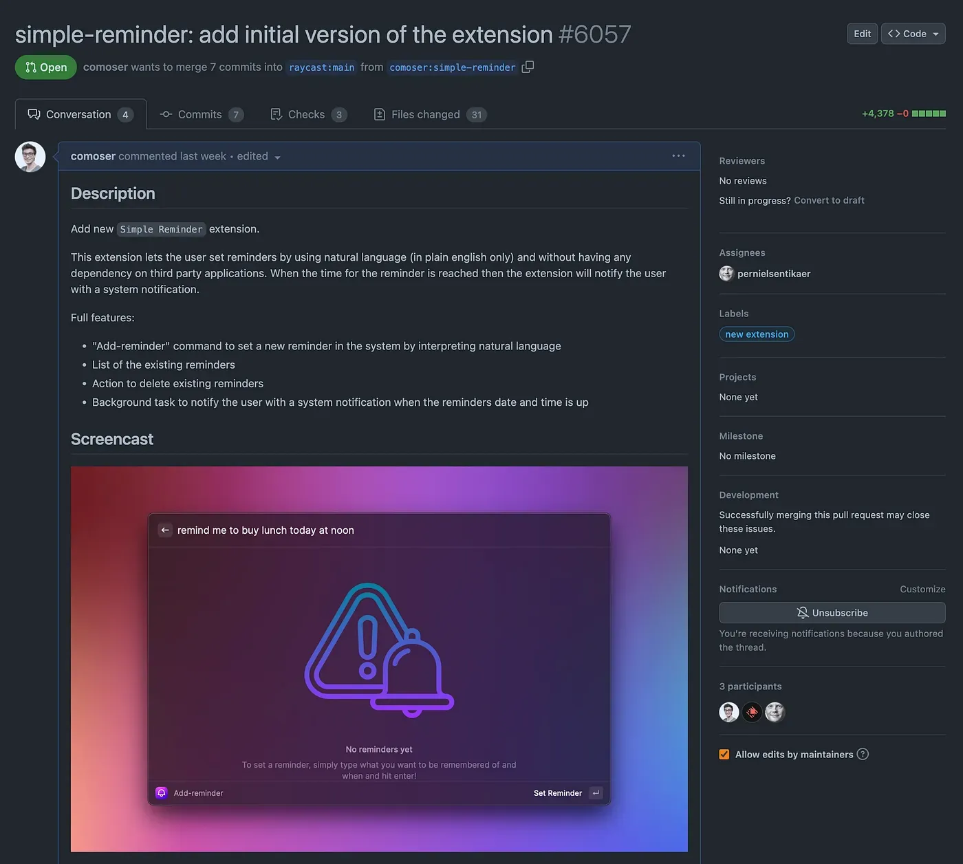Viewport: 963px width, 864px height.
Task: Click the Labels section heading
Action: pyautogui.click(x=734, y=314)
